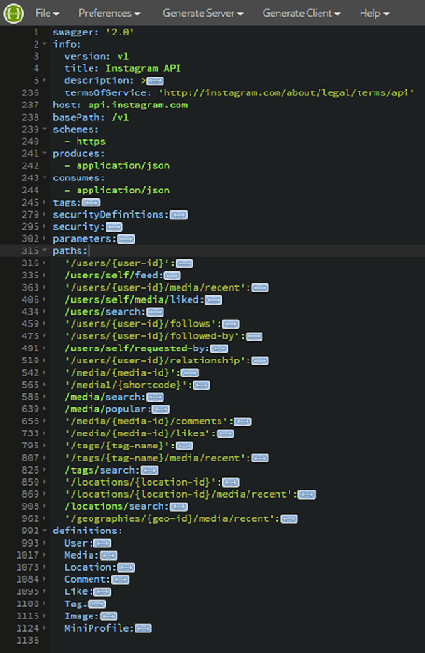Unfold the /tags/search folded marker
This screenshot has height=653, width=425.
[149, 470]
